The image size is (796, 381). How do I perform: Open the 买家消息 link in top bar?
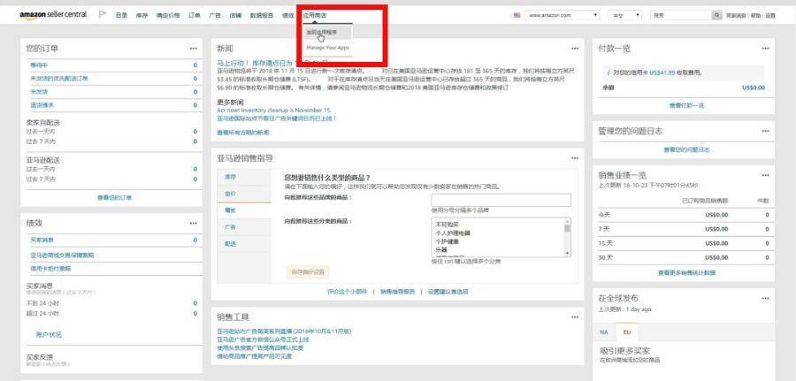tap(736, 16)
